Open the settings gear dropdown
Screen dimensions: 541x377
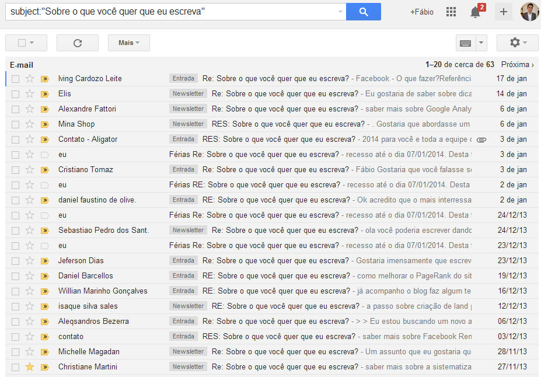[x=517, y=43]
